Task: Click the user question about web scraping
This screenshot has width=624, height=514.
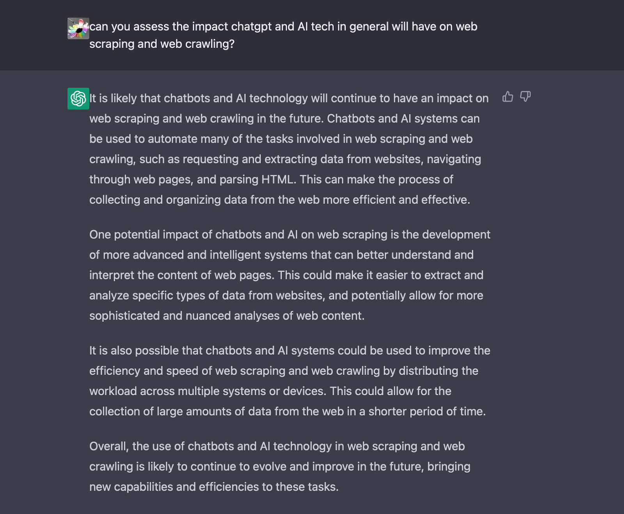Action: coord(283,35)
